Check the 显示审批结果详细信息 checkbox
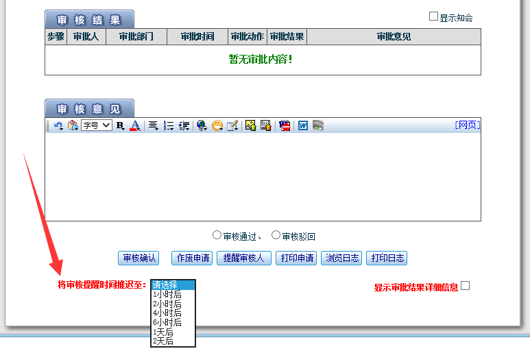530x351 pixels. coord(466,286)
